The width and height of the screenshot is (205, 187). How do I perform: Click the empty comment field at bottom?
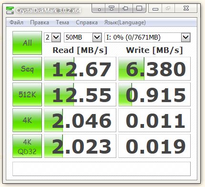[102, 169]
